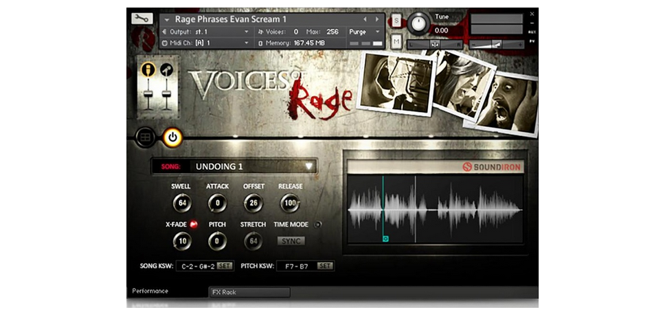Mute the instrument with the M button
The image size is (663, 314).
(396, 41)
